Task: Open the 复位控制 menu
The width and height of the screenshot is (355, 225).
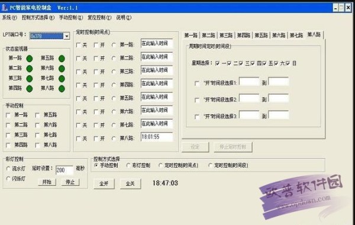Action: pyautogui.click(x=99, y=17)
